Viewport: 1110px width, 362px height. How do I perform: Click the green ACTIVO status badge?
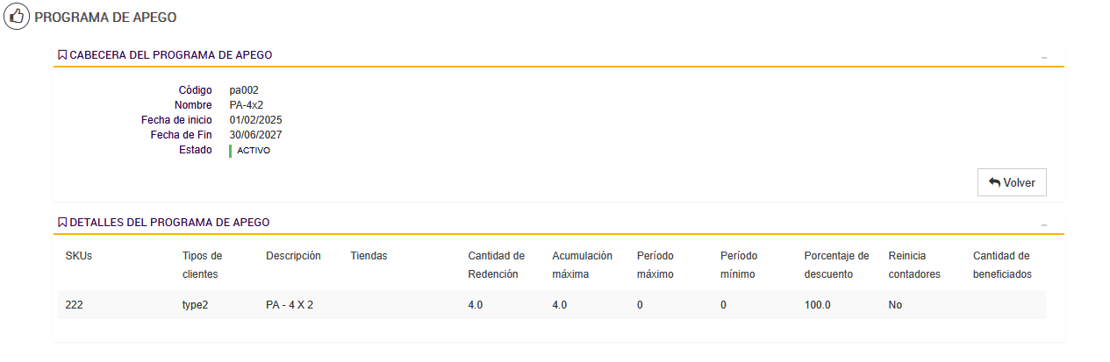pyautogui.click(x=253, y=151)
